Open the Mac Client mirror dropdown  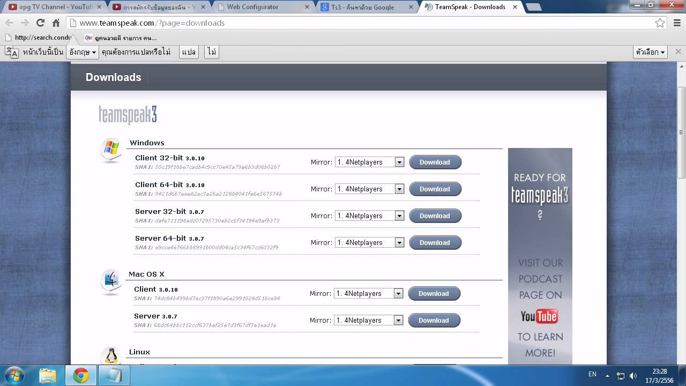pyautogui.click(x=368, y=294)
